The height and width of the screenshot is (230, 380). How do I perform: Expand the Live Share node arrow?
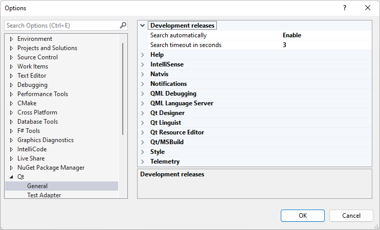click(x=11, y=158)
